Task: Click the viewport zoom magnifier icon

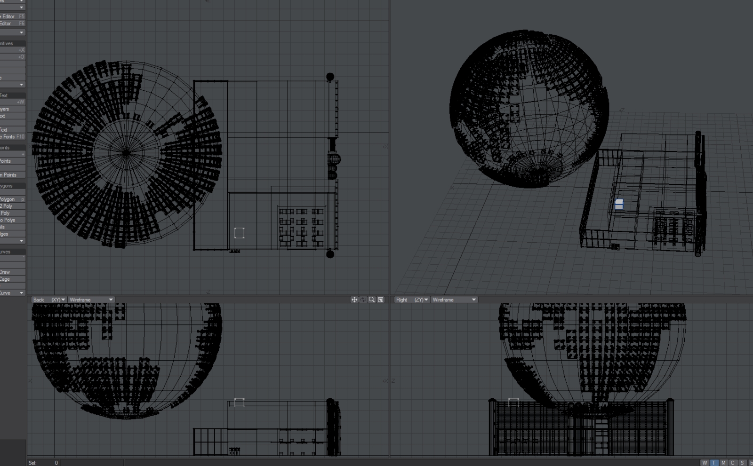Action: tap(372, 300)
